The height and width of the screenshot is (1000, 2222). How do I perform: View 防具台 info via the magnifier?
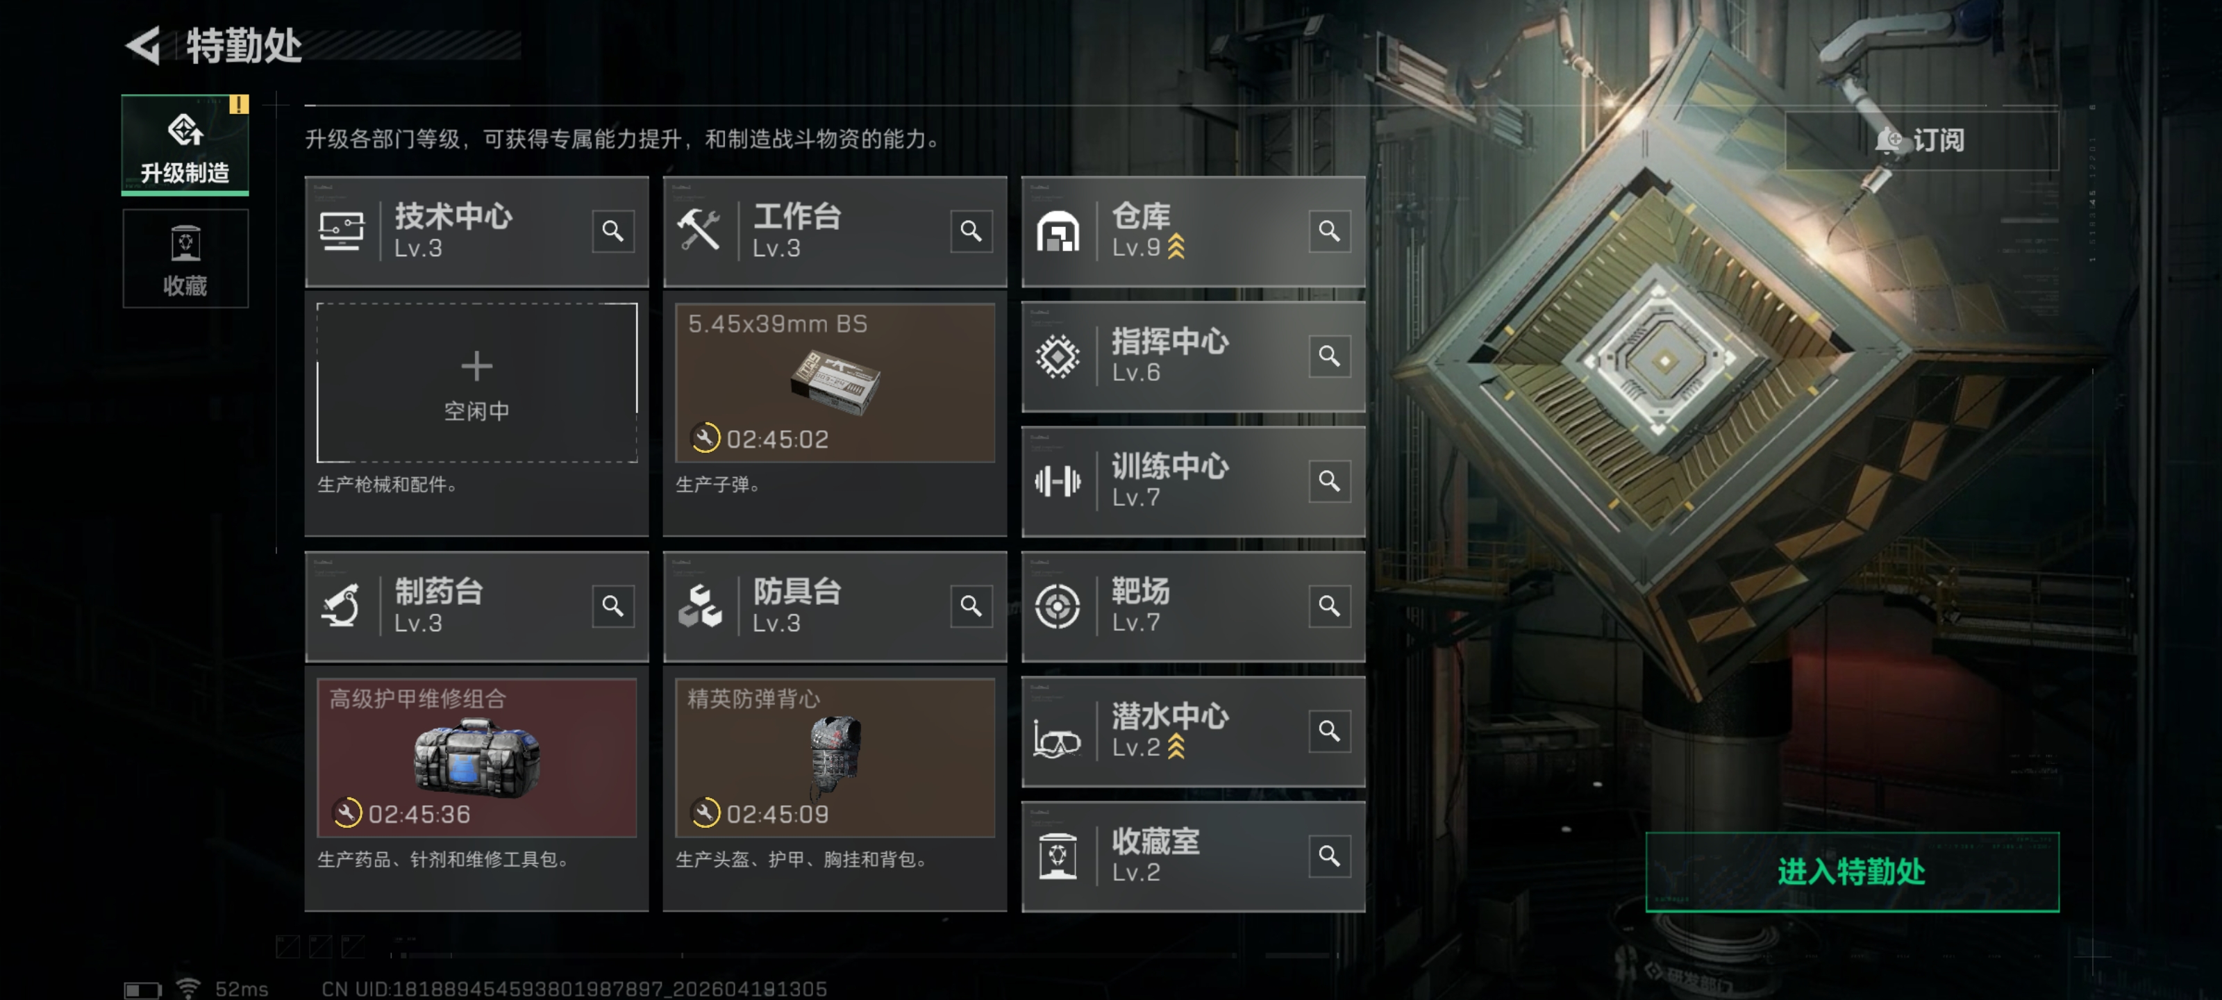click(971, 606)
